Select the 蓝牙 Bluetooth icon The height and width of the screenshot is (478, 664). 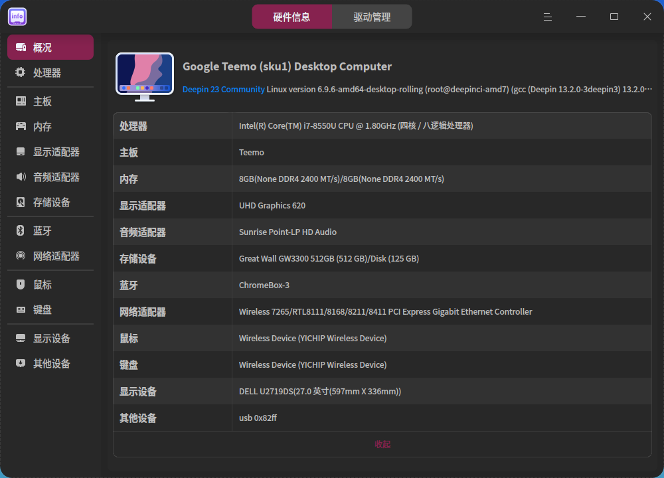[21, 230]
